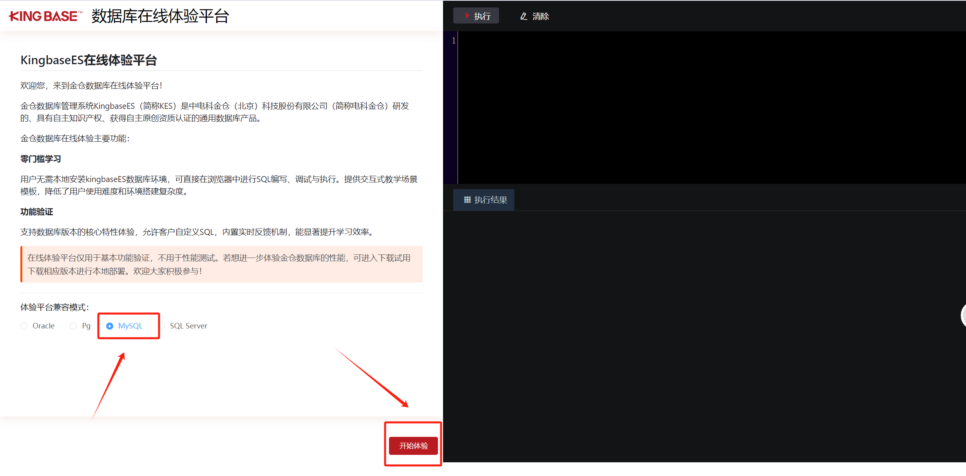Run SQL with the 执行 button

coord(476,16)
